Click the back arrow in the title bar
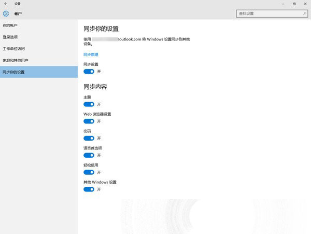Screen dimensions: 311x234 pyautogui.click(x=5, y=4)
